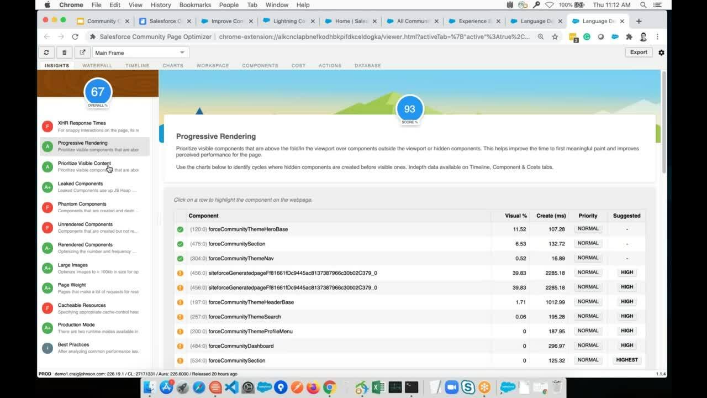Open Zoom from the Dock

pyautogui.click(x=452, y=387)
